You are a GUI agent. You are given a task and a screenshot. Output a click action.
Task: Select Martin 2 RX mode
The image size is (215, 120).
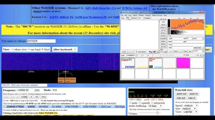point(163,44)
